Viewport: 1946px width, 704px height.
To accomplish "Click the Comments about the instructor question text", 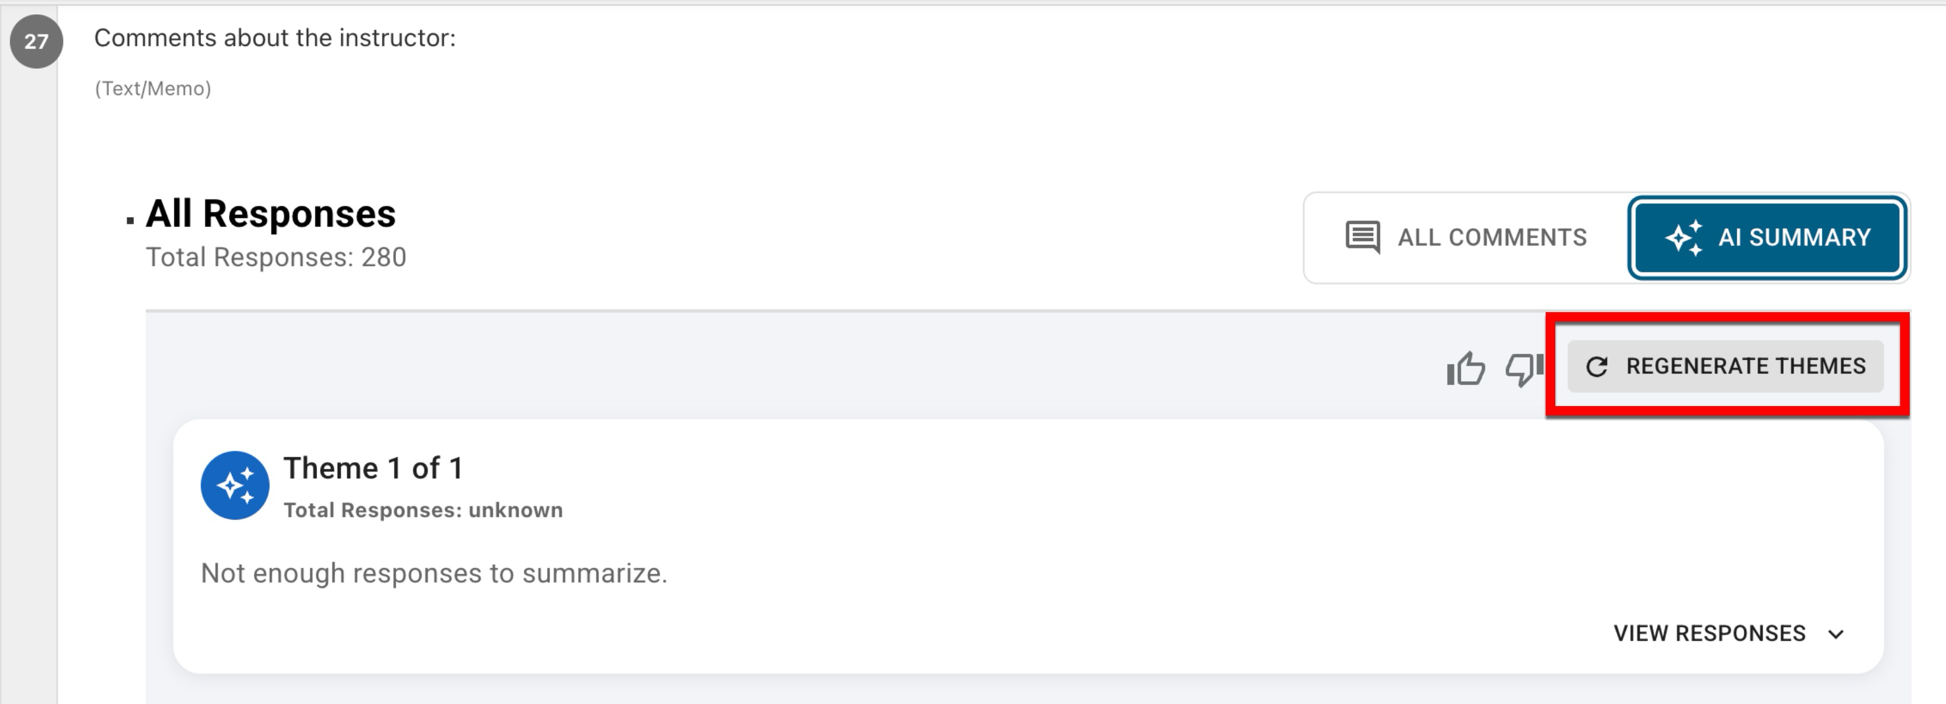I will pos(275,38).
